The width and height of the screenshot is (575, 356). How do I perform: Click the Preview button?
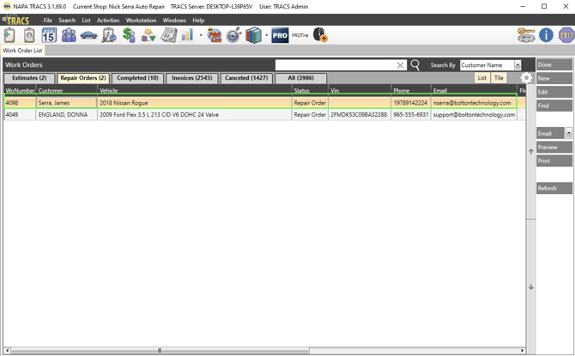click(554, 148)
